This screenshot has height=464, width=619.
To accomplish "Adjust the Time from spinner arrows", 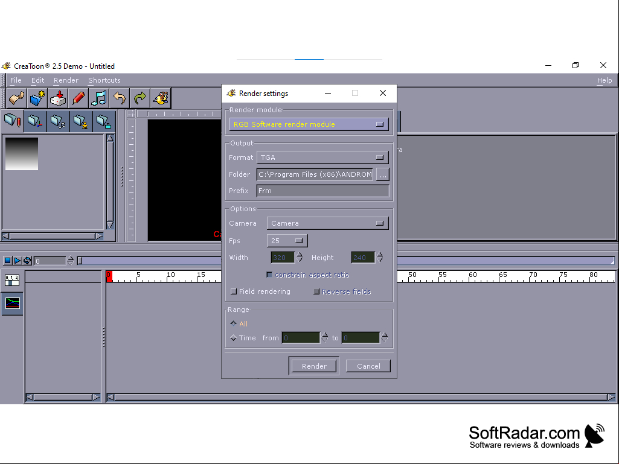I will click(x=324, y=337).
